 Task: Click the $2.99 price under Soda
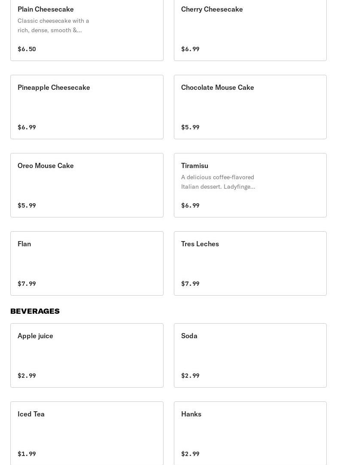tap(190, 376)
